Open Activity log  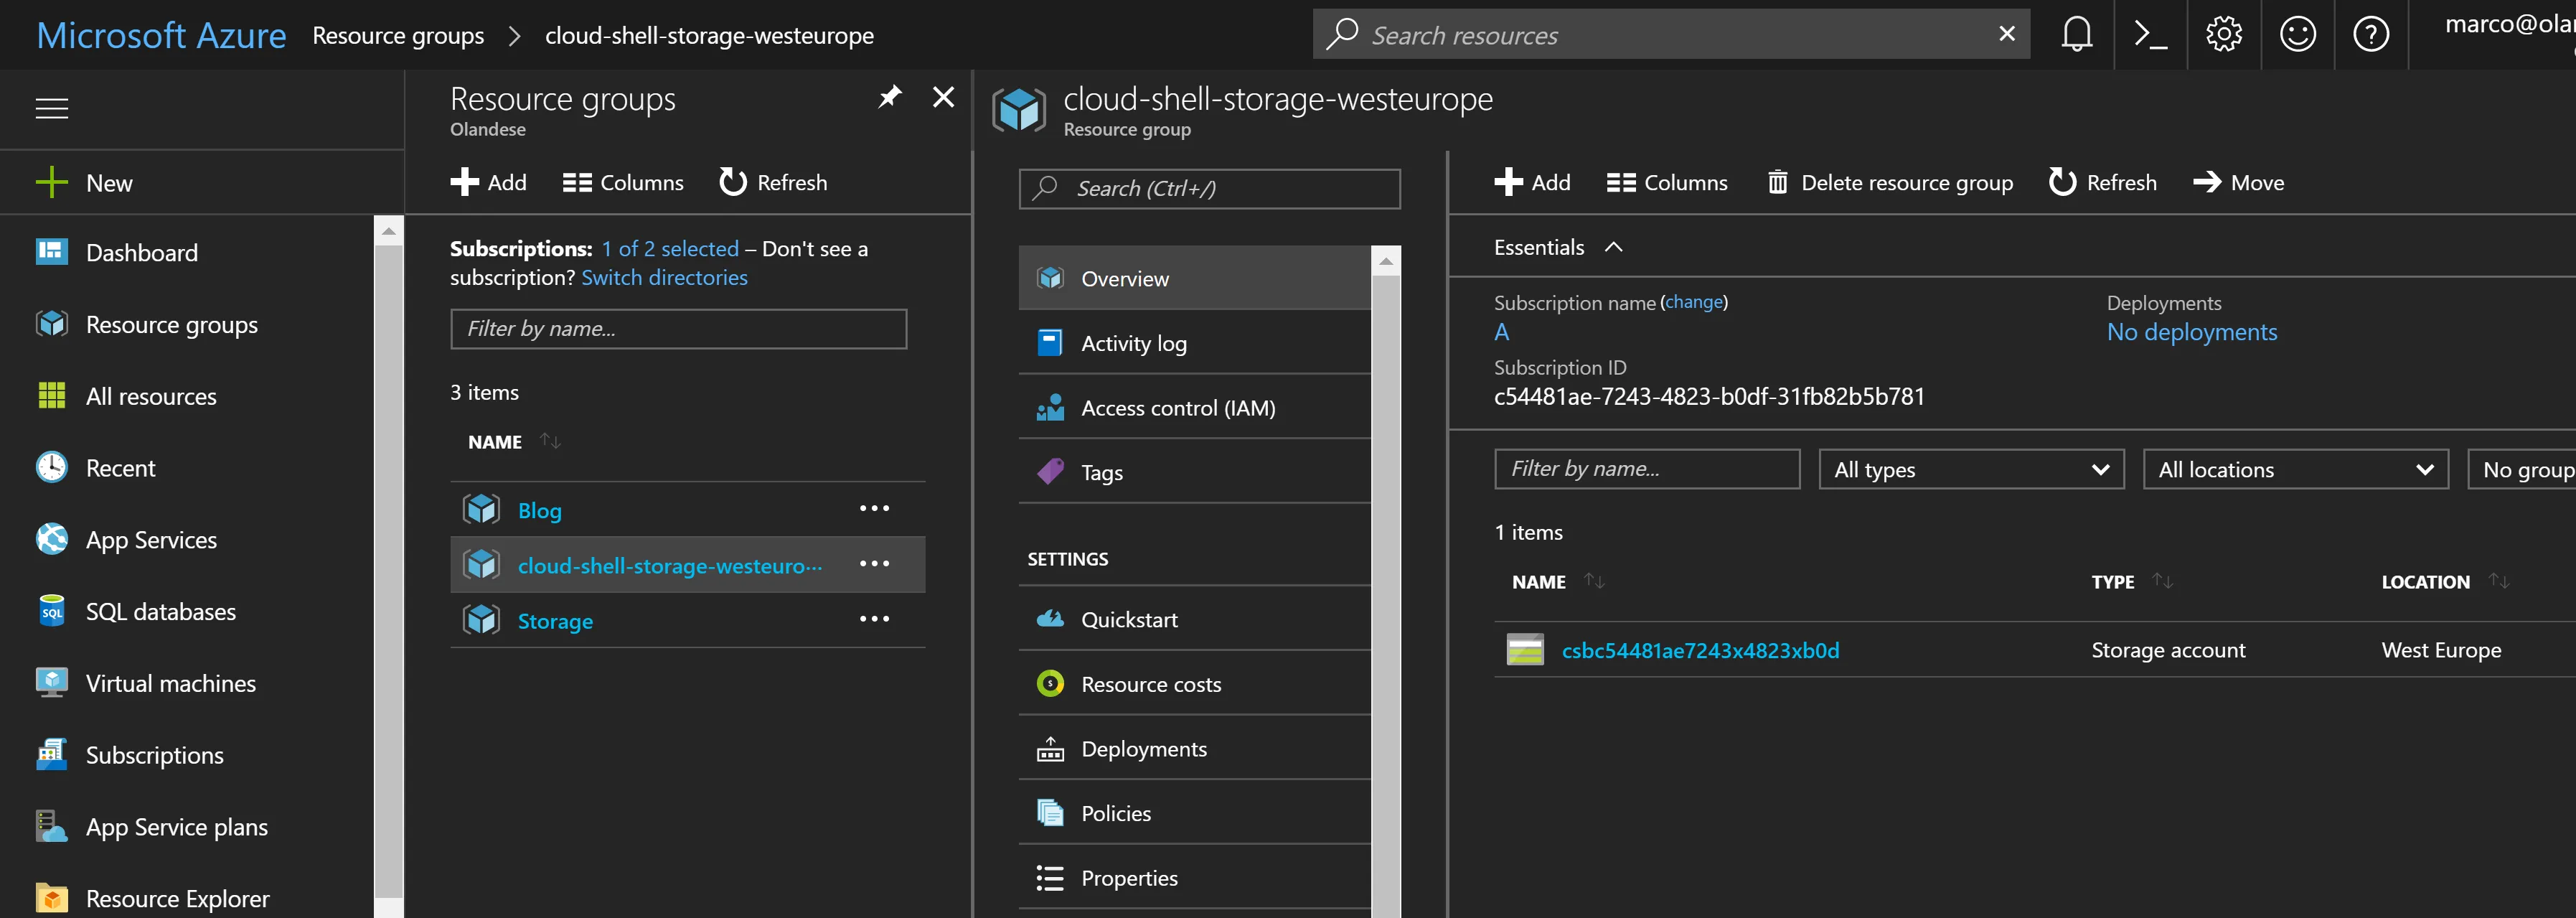1195,343
